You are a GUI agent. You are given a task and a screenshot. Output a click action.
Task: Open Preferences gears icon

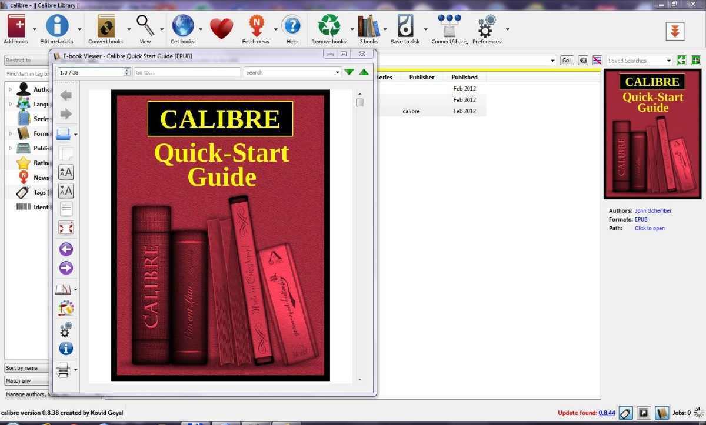[487, 26]
